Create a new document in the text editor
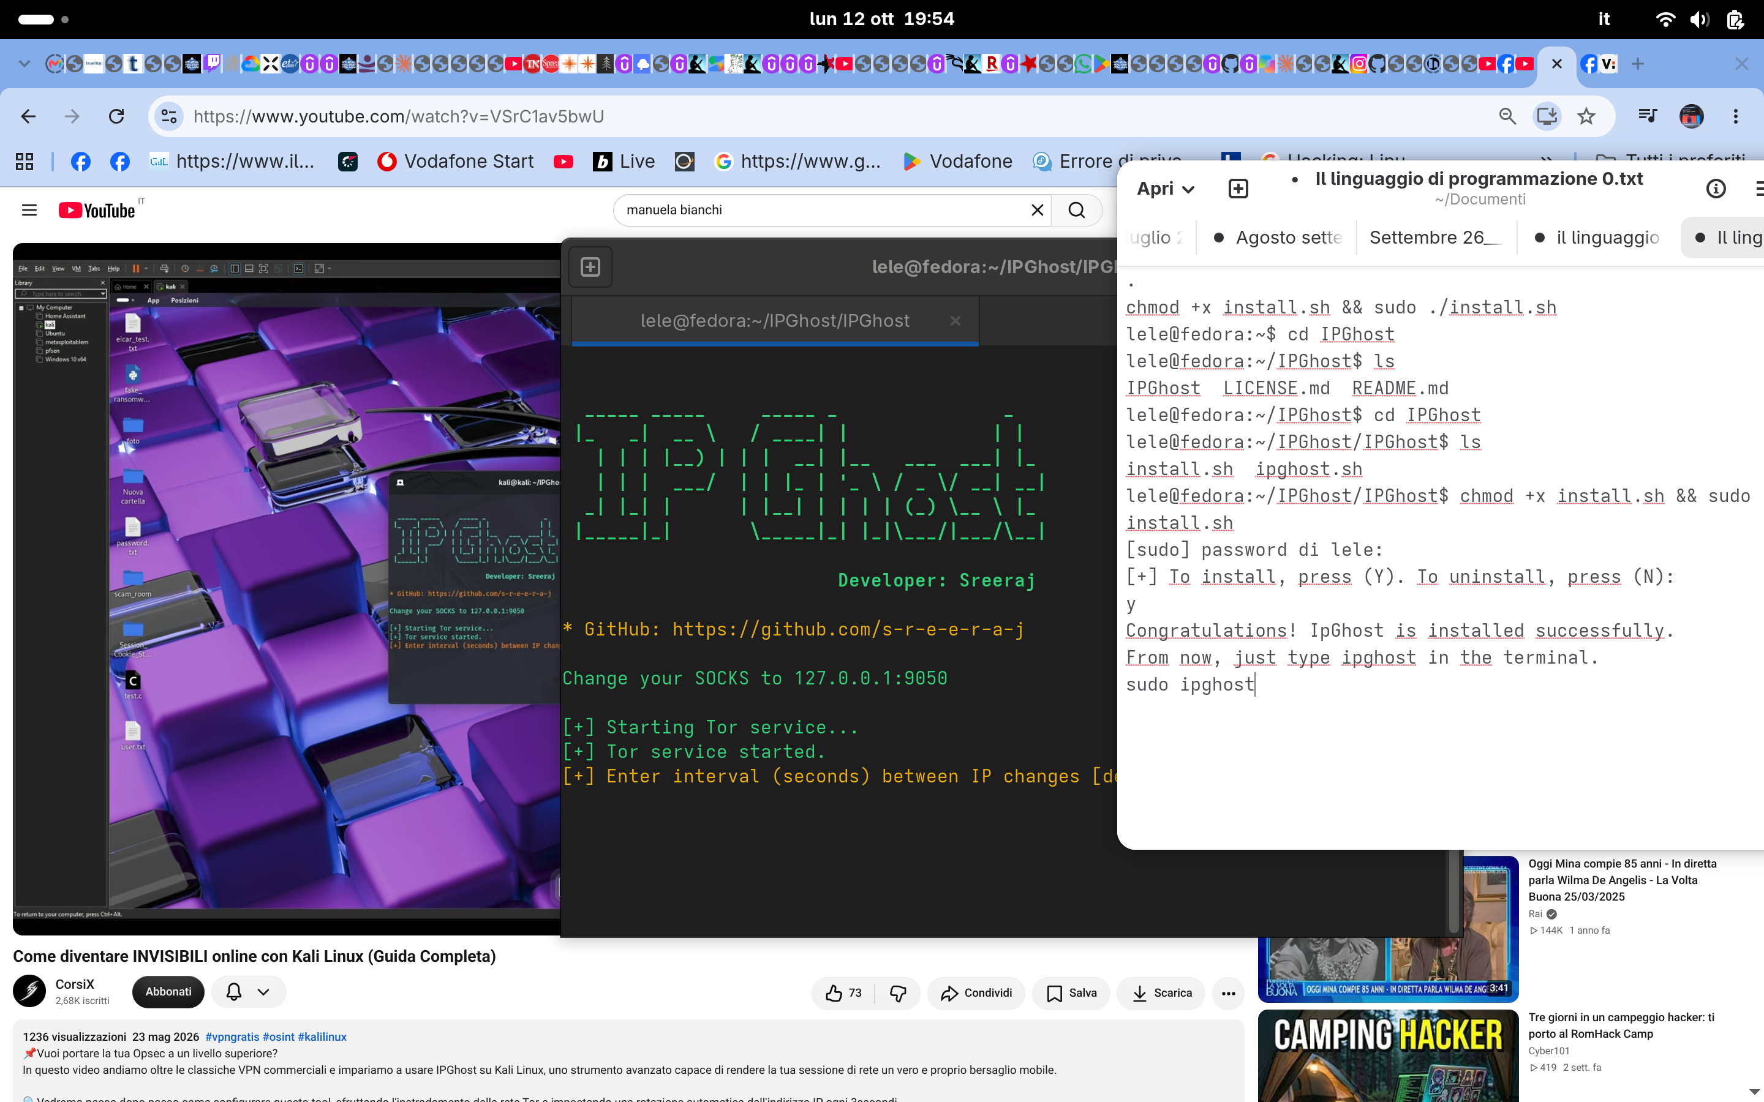The height and width of the screenshot is (1102, 1764). 1238,189
